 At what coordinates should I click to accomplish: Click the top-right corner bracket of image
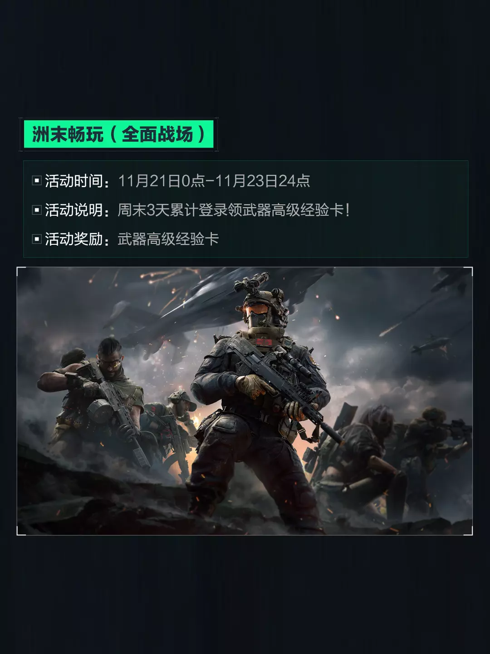point(469,271)
